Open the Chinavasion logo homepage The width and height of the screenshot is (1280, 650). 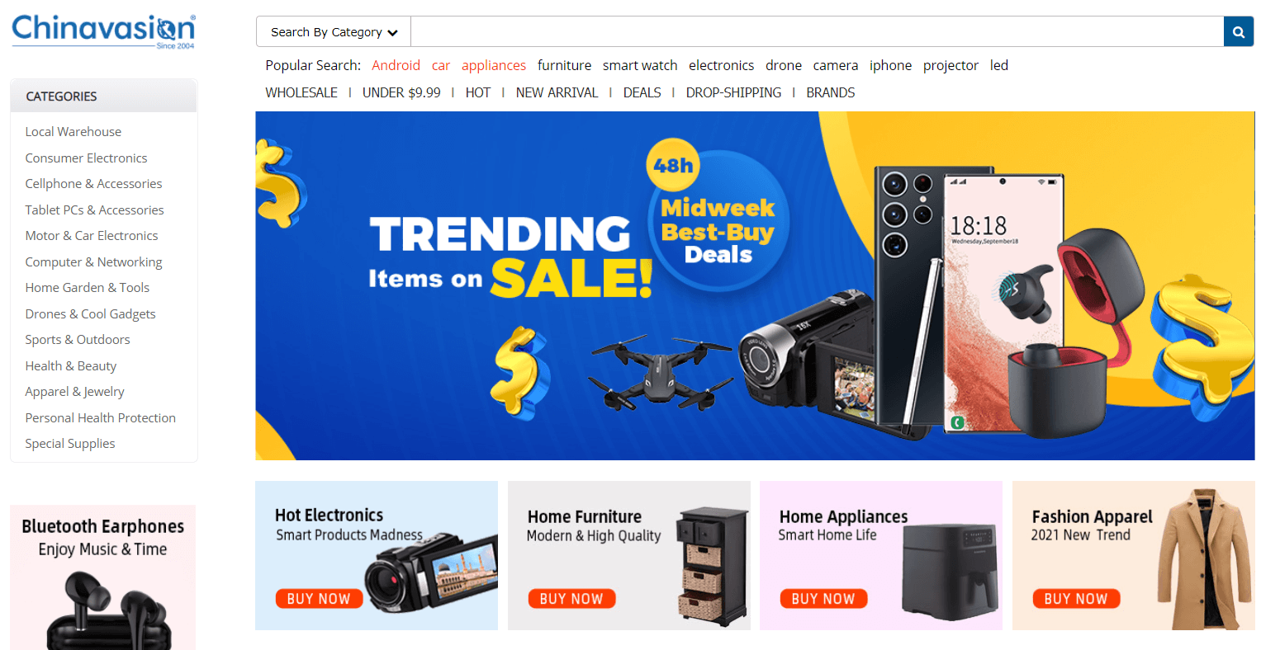point(103,31)
